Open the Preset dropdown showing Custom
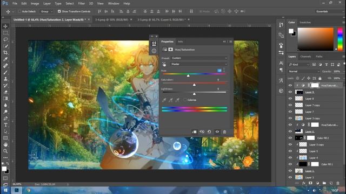This screenshot has width=346, height=194. pos(199,58)
